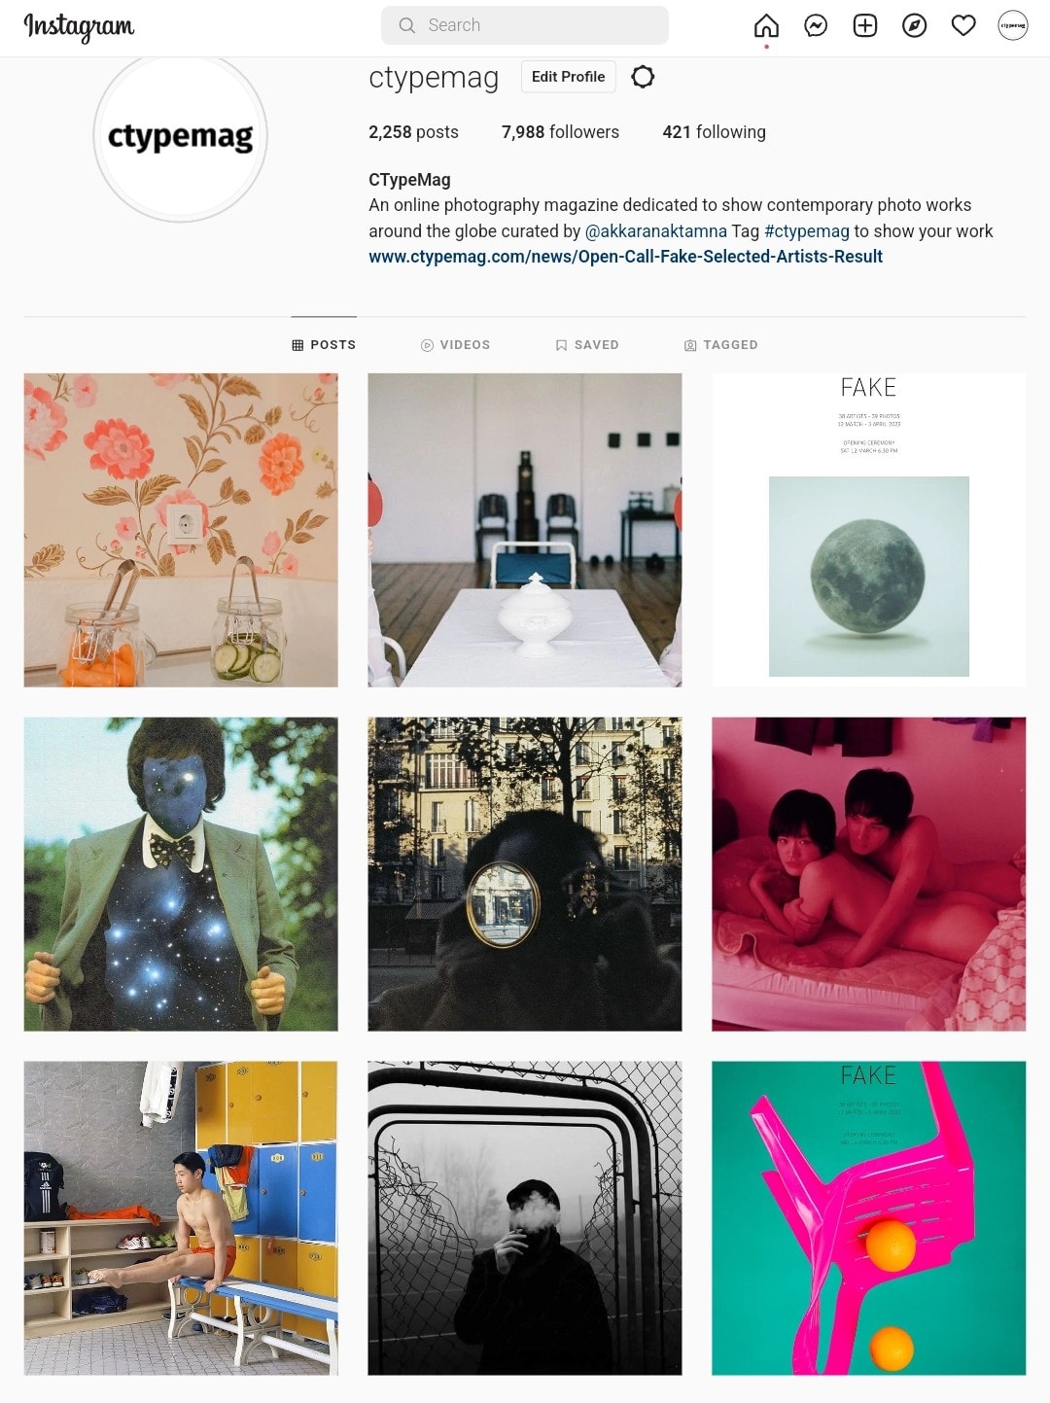Open the Explore compass icon
The width and height of the screenshot is (1050, 1403).
915,26
